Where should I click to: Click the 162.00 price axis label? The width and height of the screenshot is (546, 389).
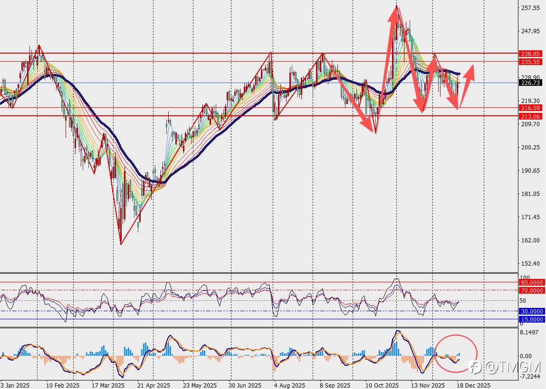point(530,241)
